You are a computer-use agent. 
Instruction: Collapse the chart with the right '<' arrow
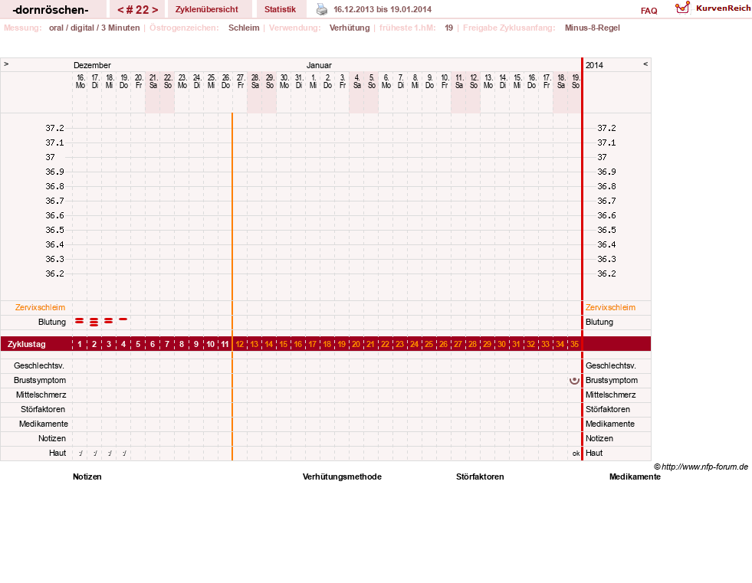(x=645, y=64)
